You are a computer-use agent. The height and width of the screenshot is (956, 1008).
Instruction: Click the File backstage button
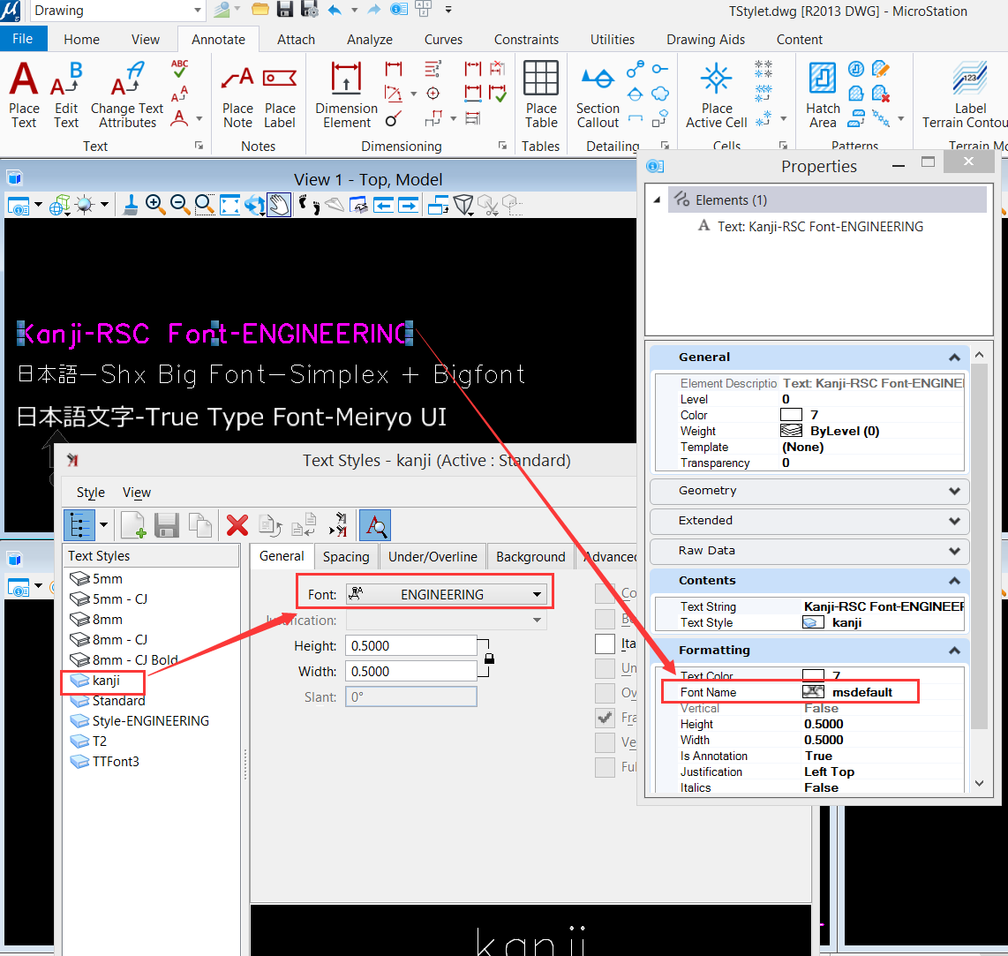click(22, 39)
